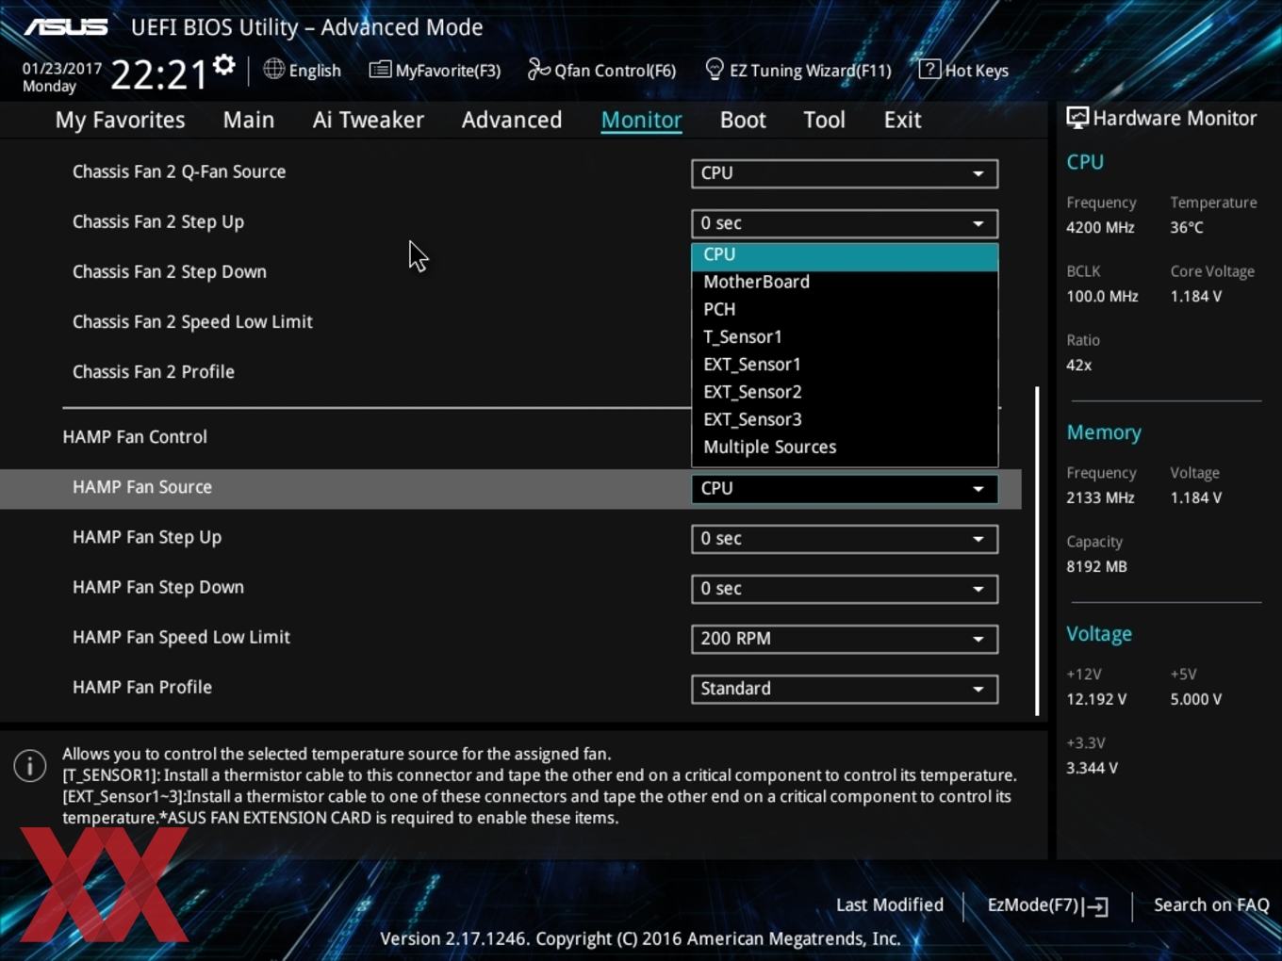Click the CPU temperature 36°C value
1282x961 pixels.
(x=1187, y=228)
